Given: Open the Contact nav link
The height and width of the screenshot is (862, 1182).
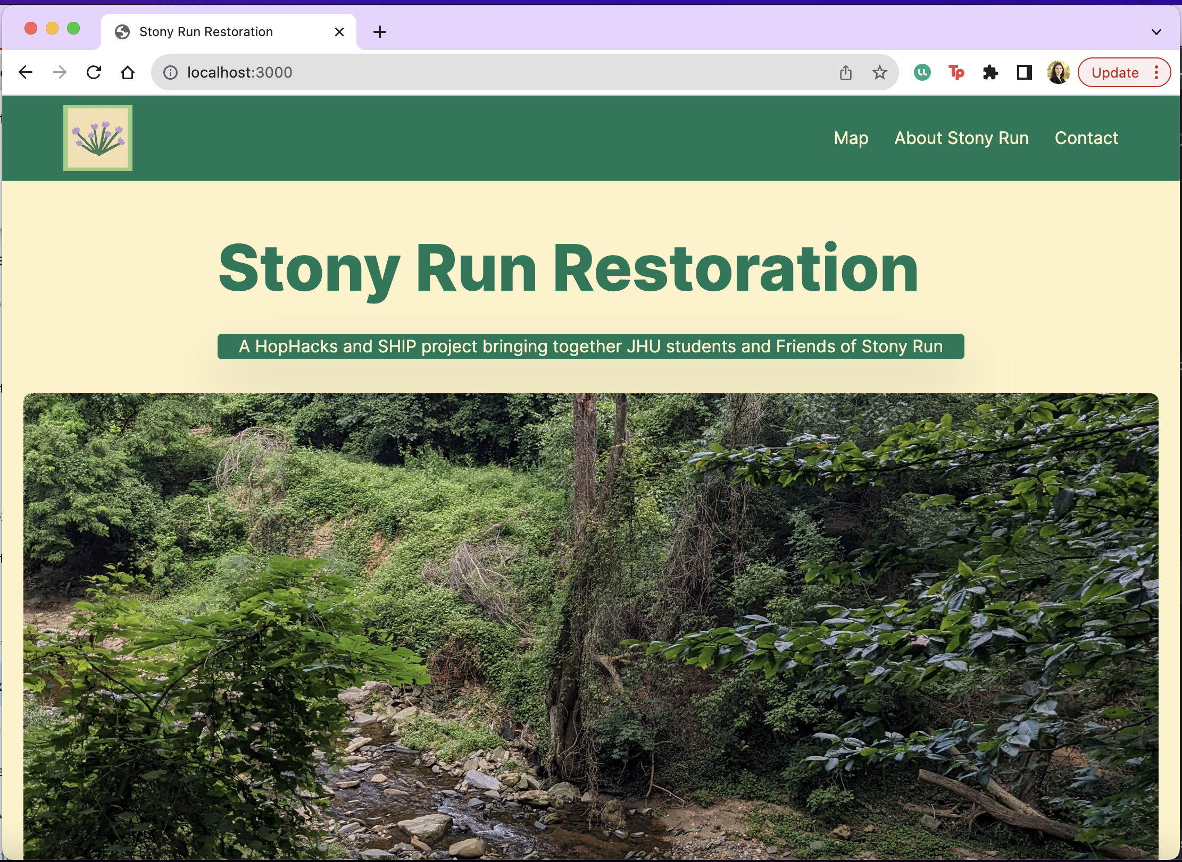Looking at the screenshot, I should 1086,138.
